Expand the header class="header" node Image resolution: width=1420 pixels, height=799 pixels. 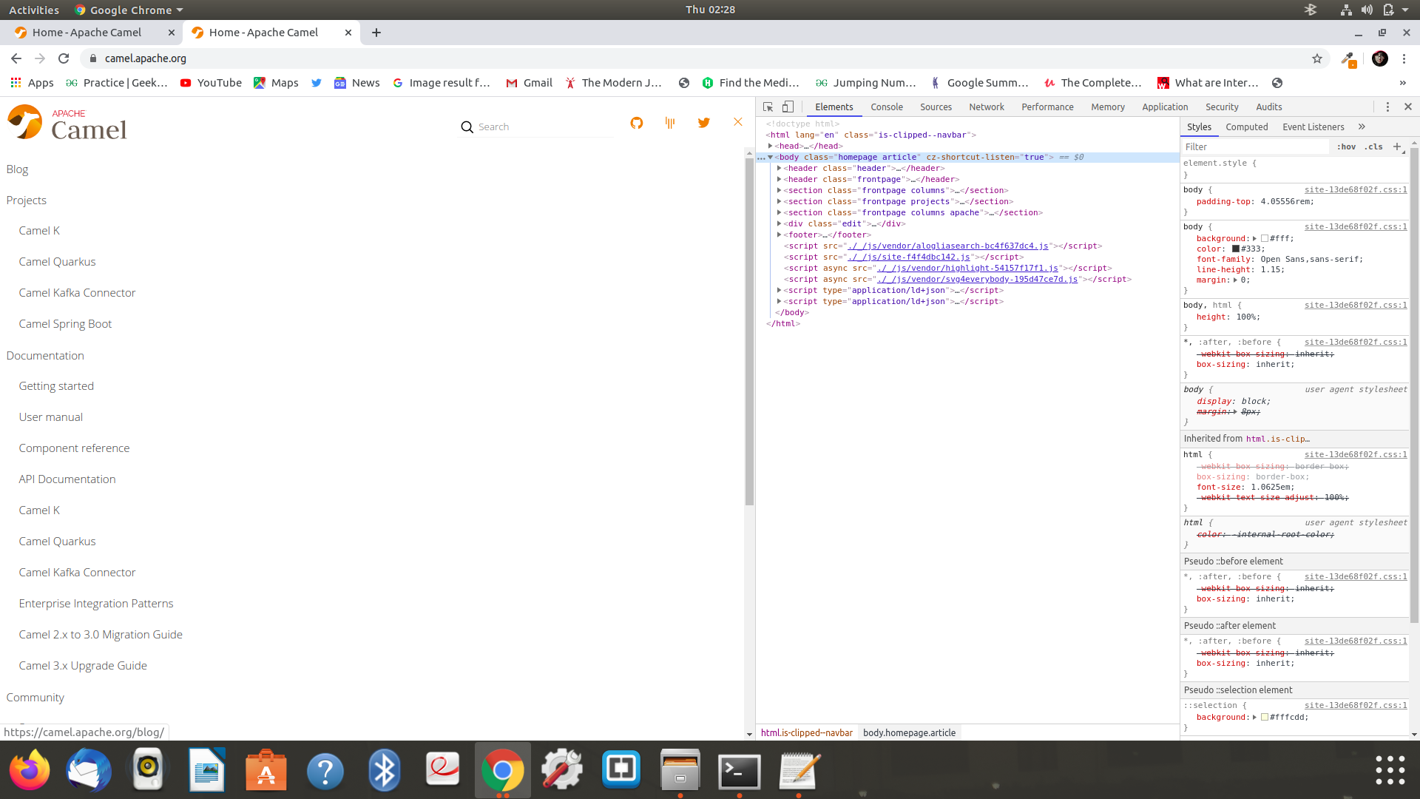point(780,169)
